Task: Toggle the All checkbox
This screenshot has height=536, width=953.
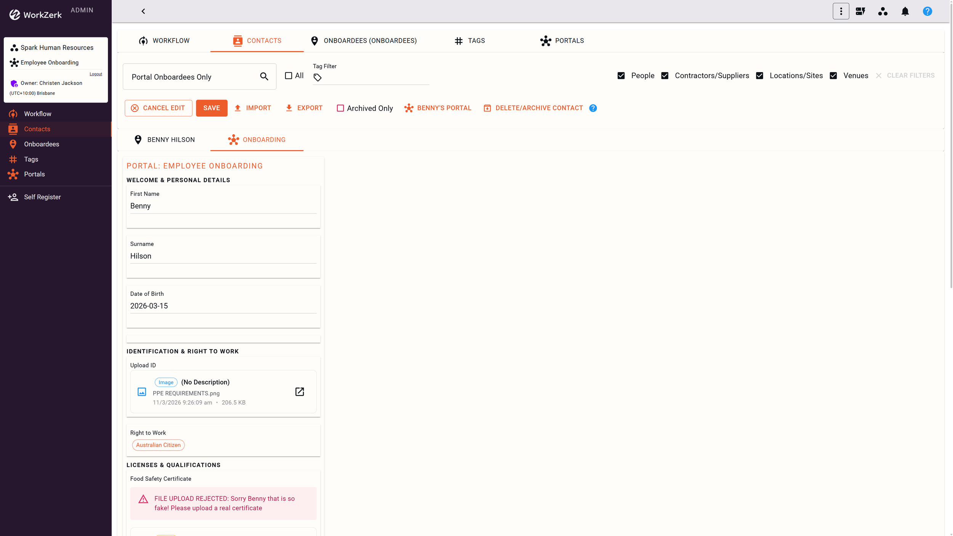Action: tap(289, 76)
